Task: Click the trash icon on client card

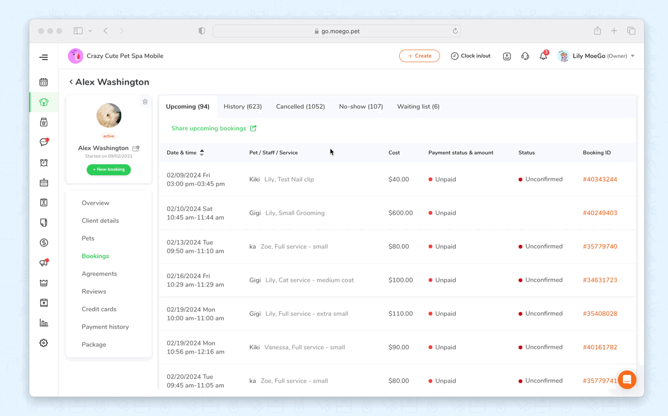Action: coord(145,102)
